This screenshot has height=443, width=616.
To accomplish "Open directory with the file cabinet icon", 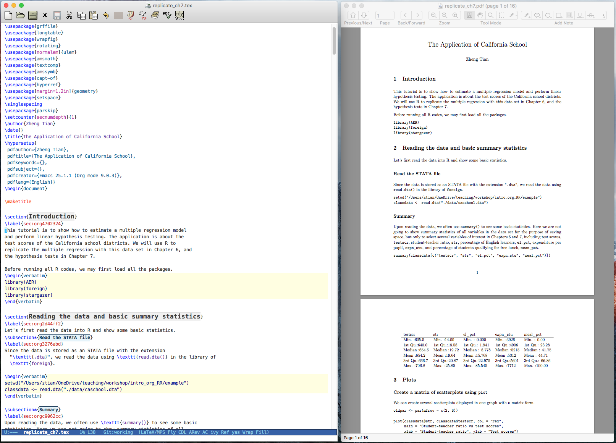I will [33, 15].
